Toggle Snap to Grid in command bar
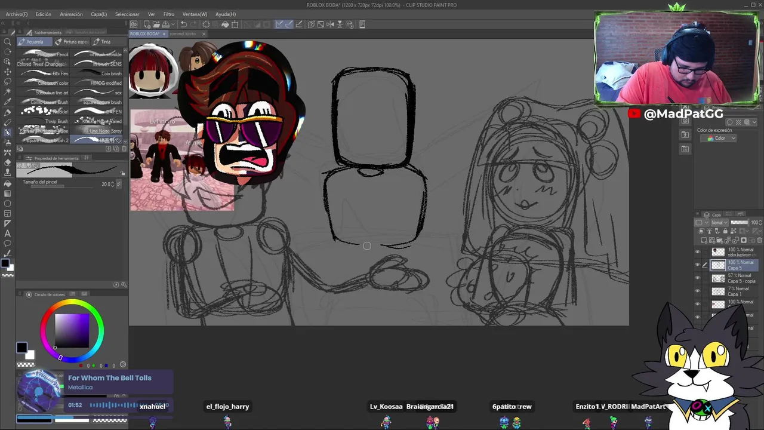This screenshot has width=764, height=430. (x=298, y=24)
